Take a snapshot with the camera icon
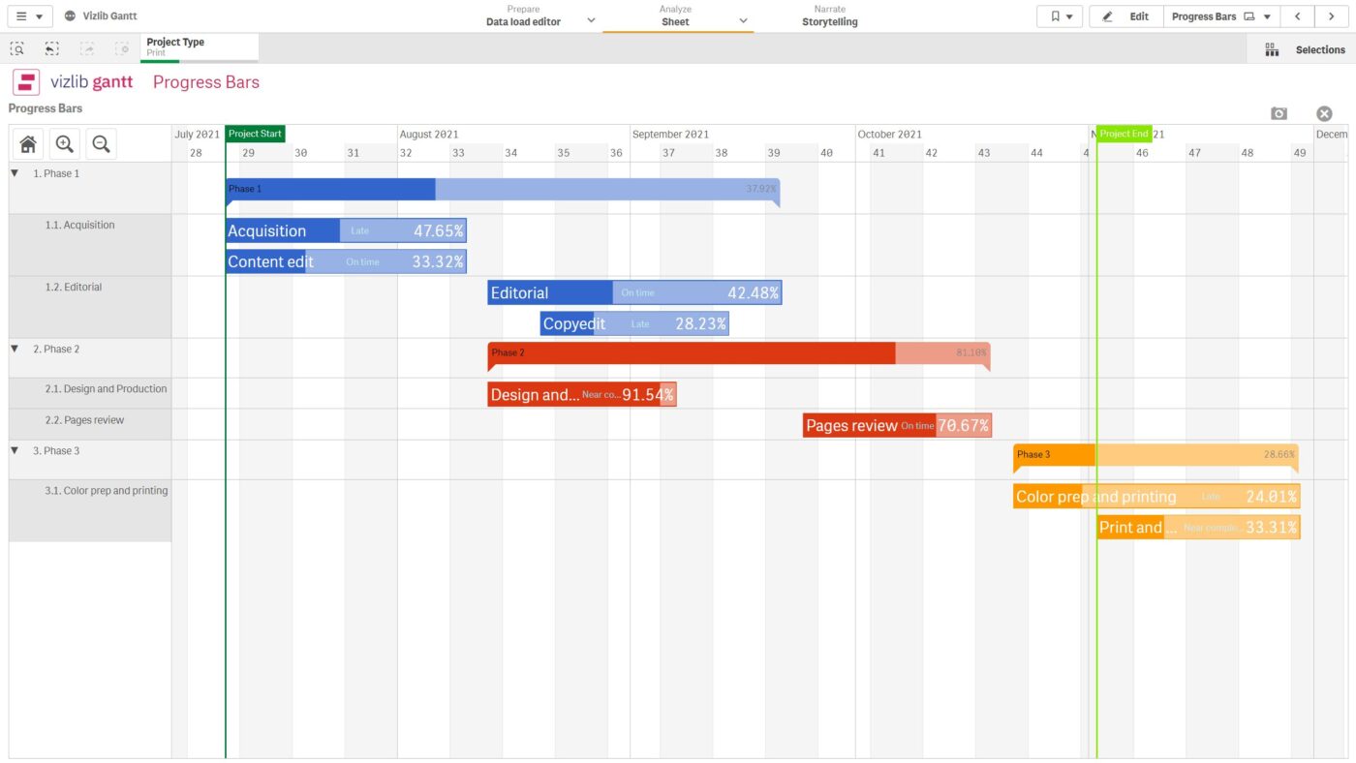Image resolution: width=1356 pixels, height=763 pixels. click(1279, 113)
